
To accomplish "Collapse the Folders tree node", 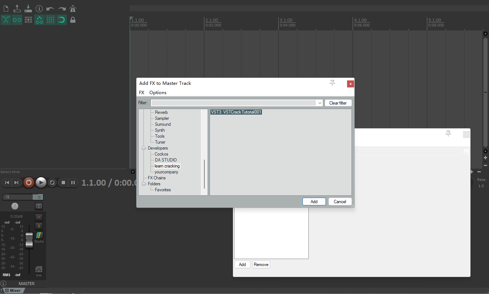I will [144, 184].
